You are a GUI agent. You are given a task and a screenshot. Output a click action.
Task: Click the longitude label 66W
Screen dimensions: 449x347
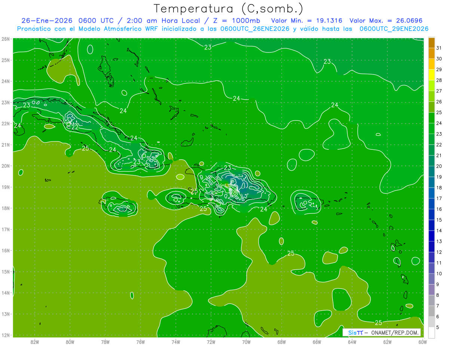click(x=317, y=342)
